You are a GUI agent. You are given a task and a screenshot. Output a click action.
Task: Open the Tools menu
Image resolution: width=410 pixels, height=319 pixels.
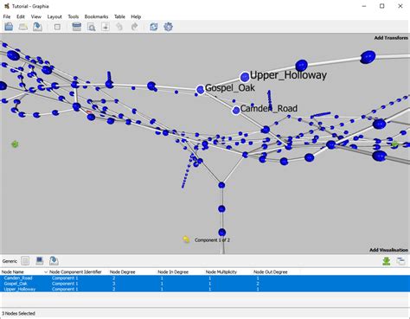[x=74, y=16]
